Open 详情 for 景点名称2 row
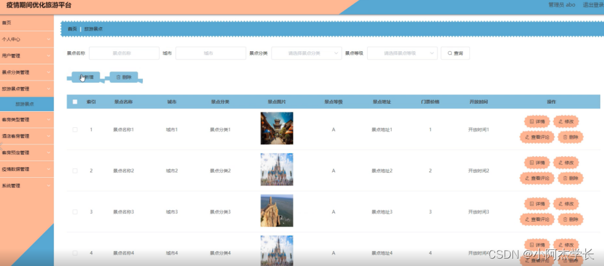This screenshot has width=604, height=266. (537, 162)
